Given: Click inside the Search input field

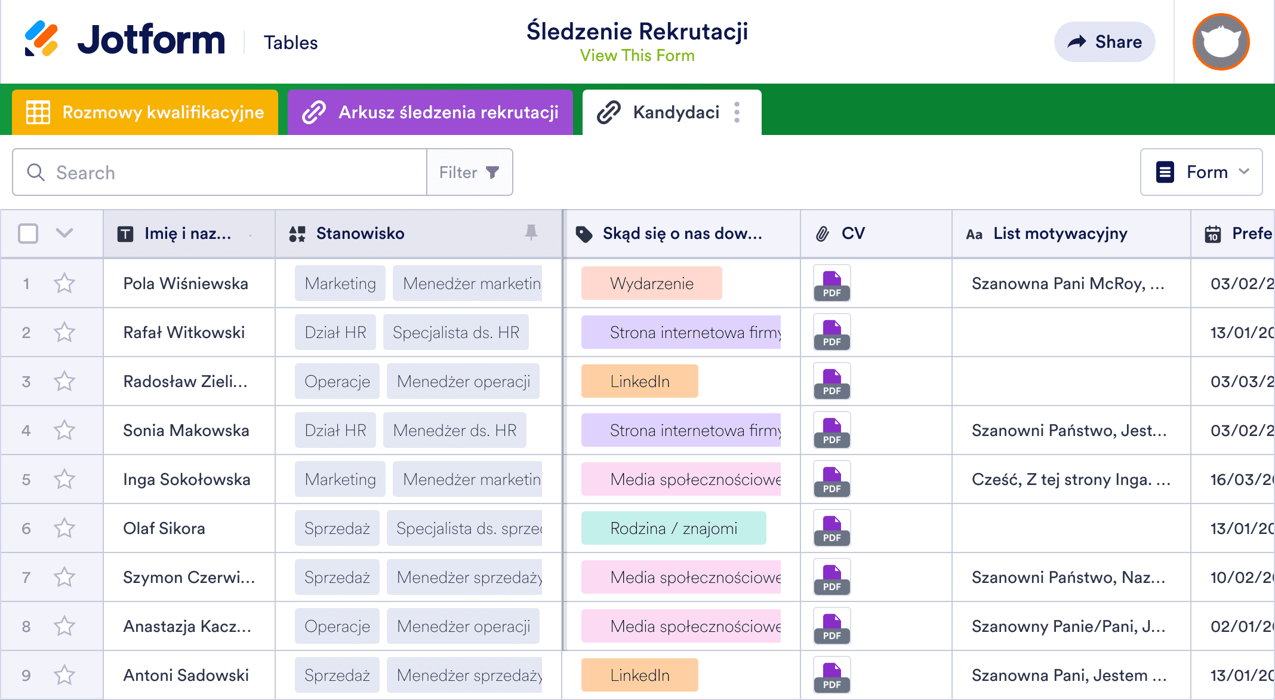Looking at the screenshot, I should click(179, 172).
